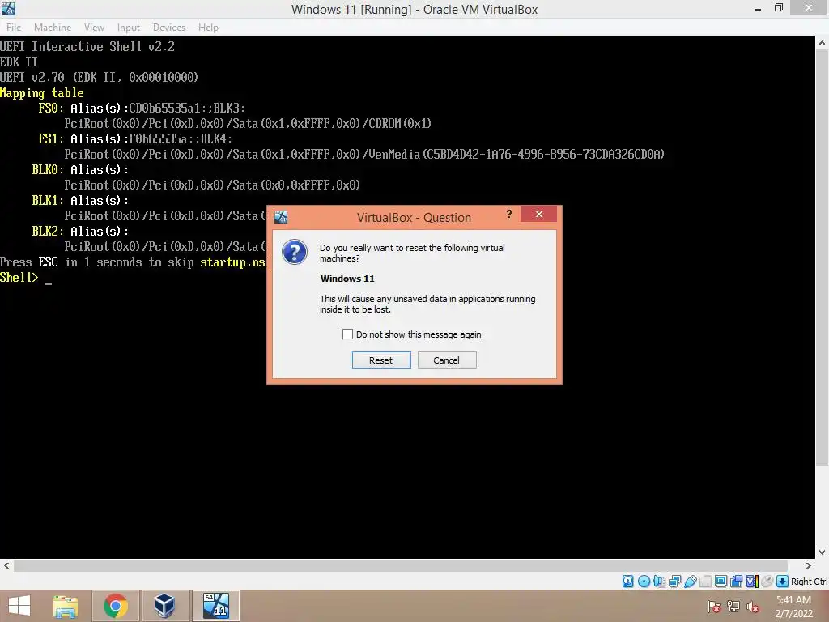This screenshot has width=829, height=622.
Task: Click the Cancel button in the dialog
Action: point(447,360)
